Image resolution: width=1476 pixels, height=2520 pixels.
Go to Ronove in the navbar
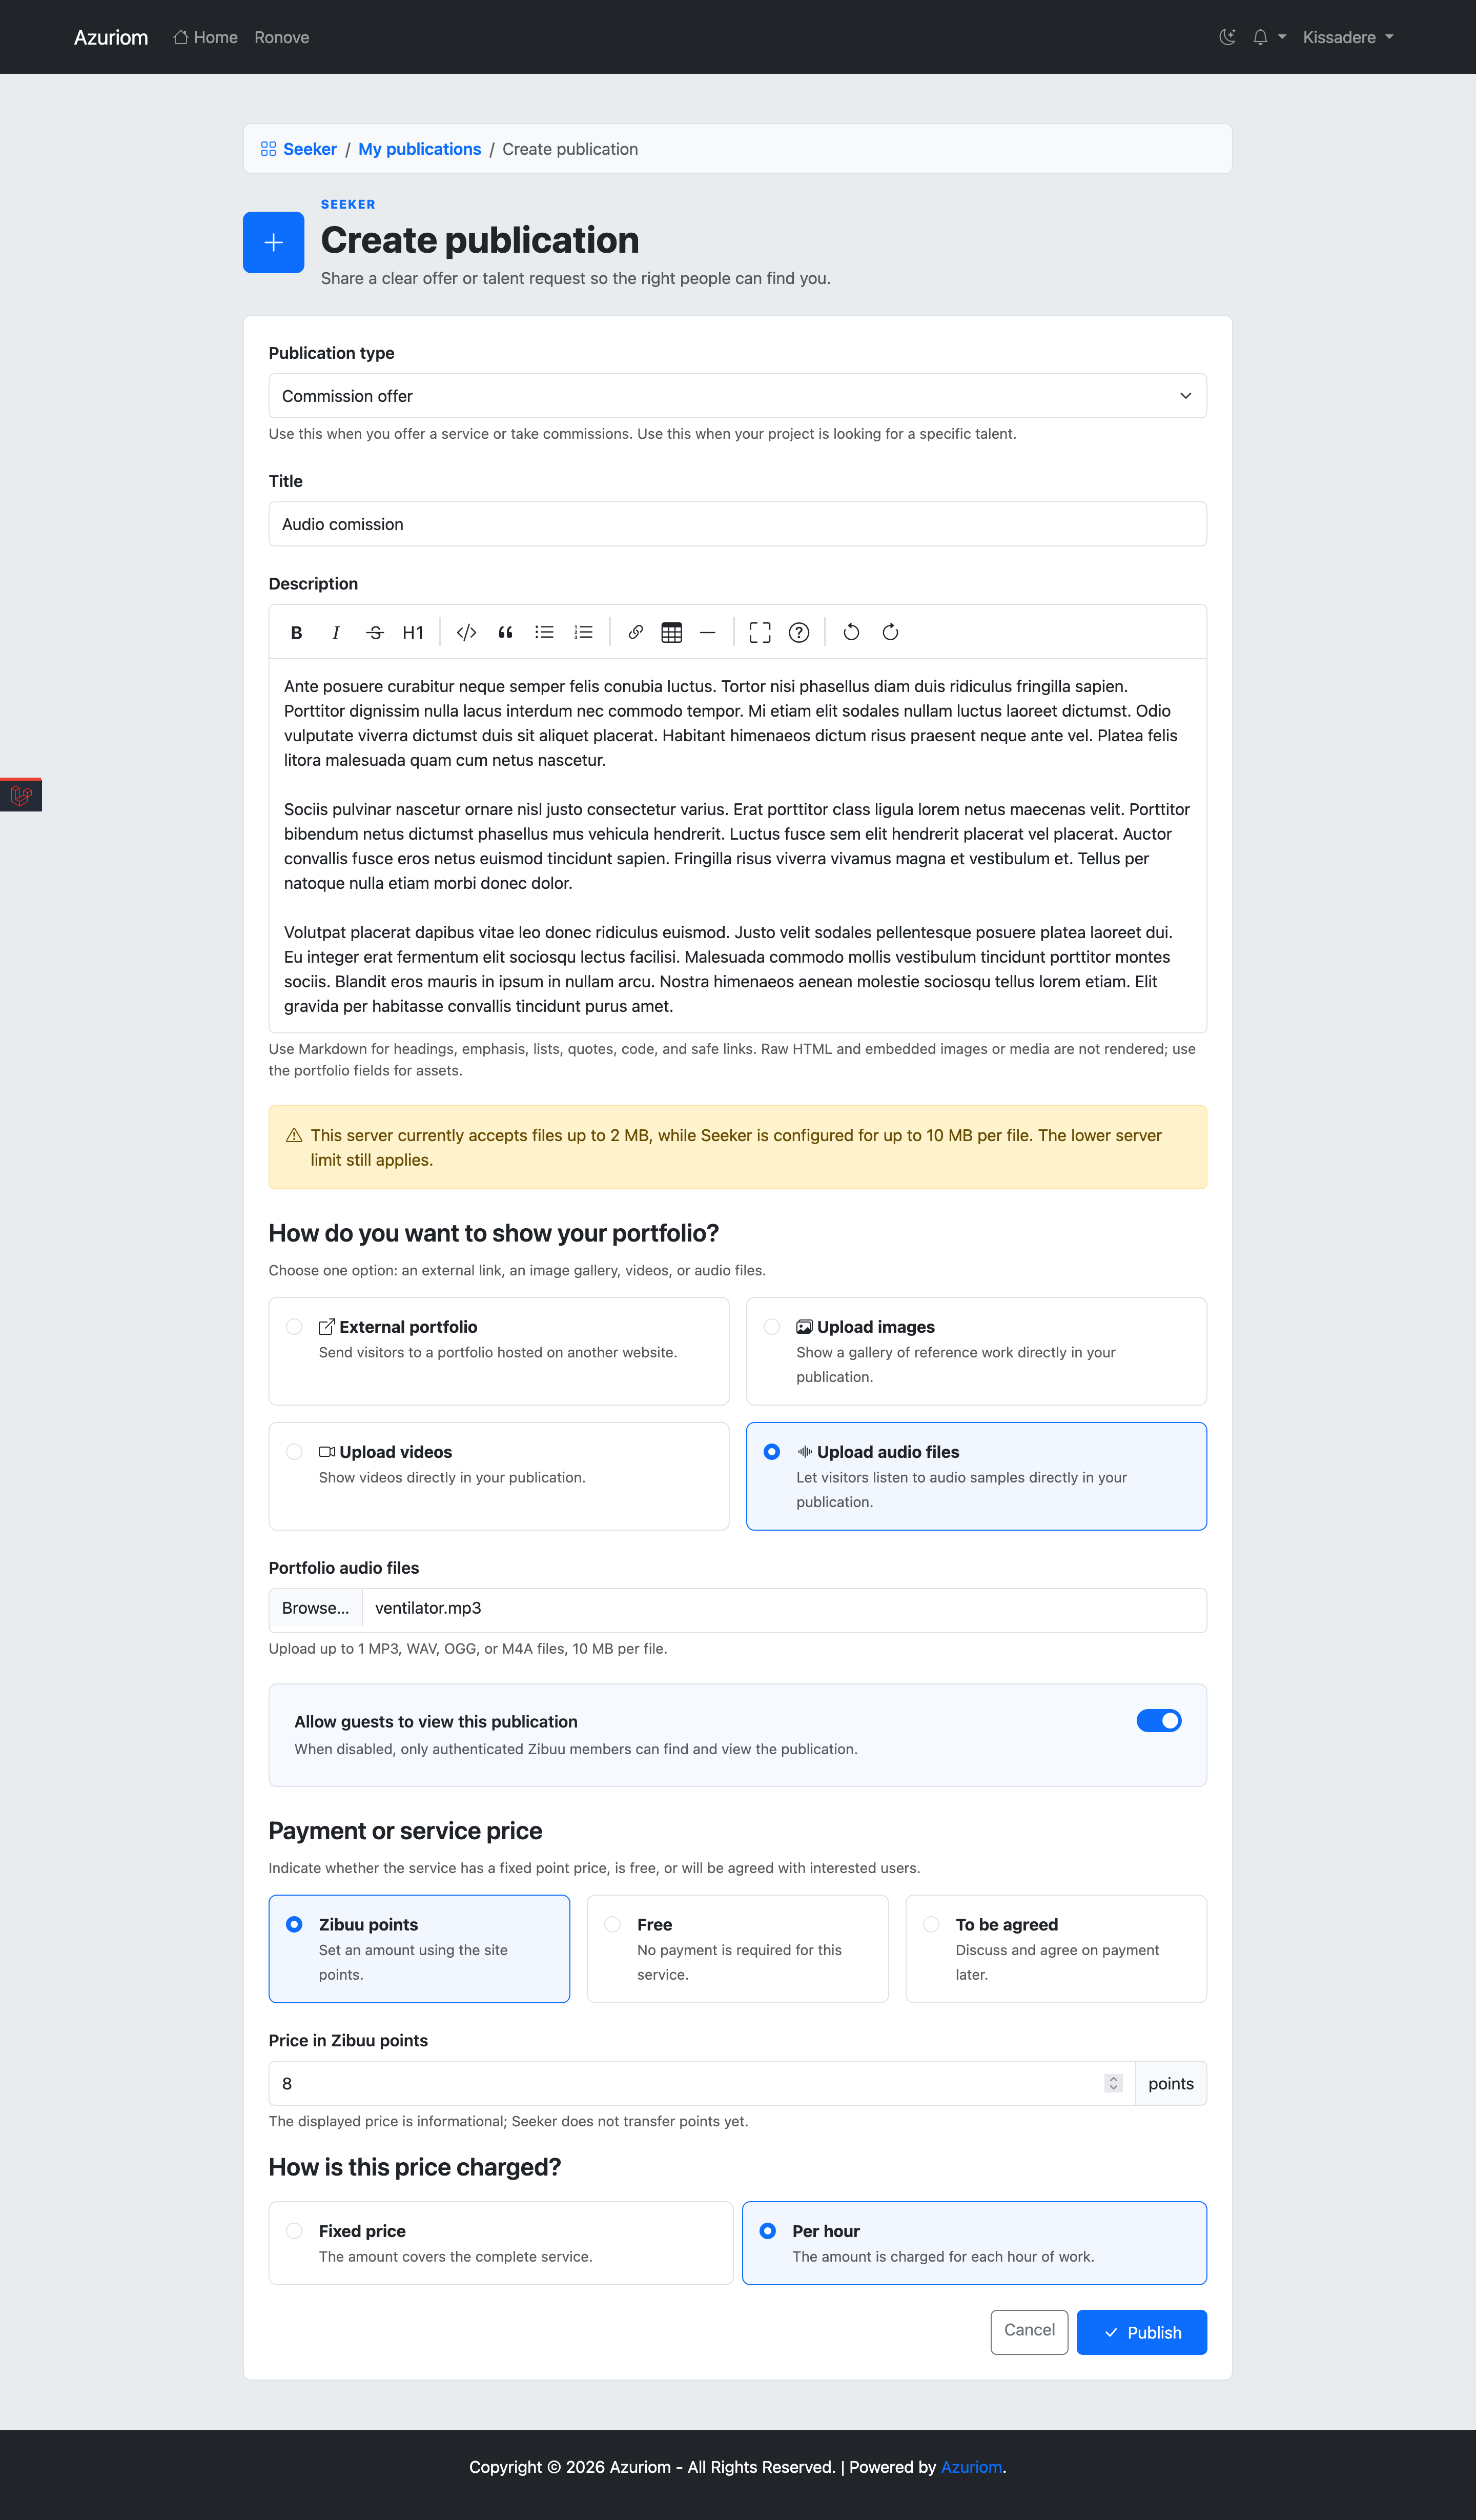[282, 37]
